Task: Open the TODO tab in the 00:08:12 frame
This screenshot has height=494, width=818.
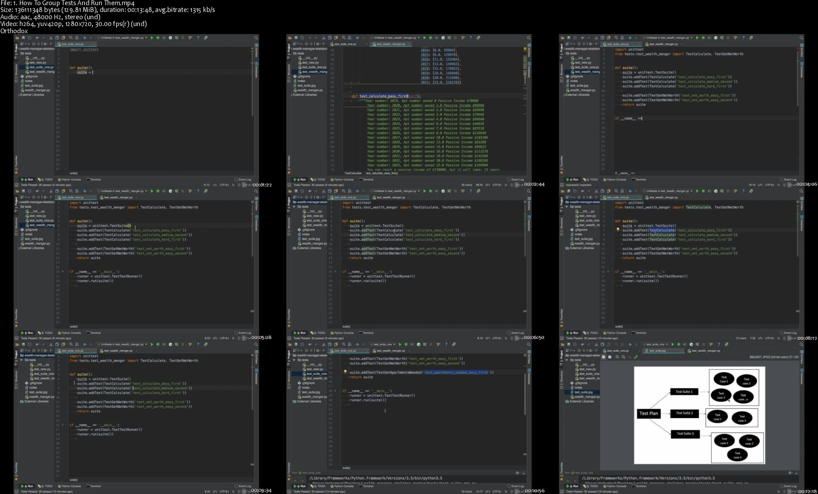Action: coord(590,333)
